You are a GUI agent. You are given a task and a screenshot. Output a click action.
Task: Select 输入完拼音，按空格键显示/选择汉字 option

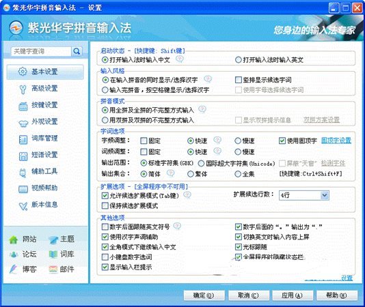pos(105,90)
